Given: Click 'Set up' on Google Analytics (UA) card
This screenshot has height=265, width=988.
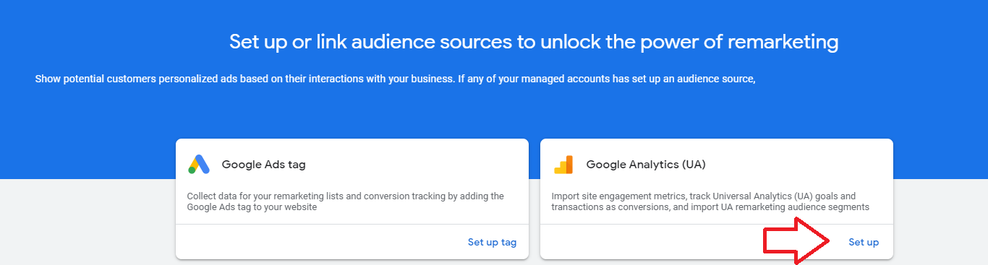Looking at the screenshot, I should [864, 243].
